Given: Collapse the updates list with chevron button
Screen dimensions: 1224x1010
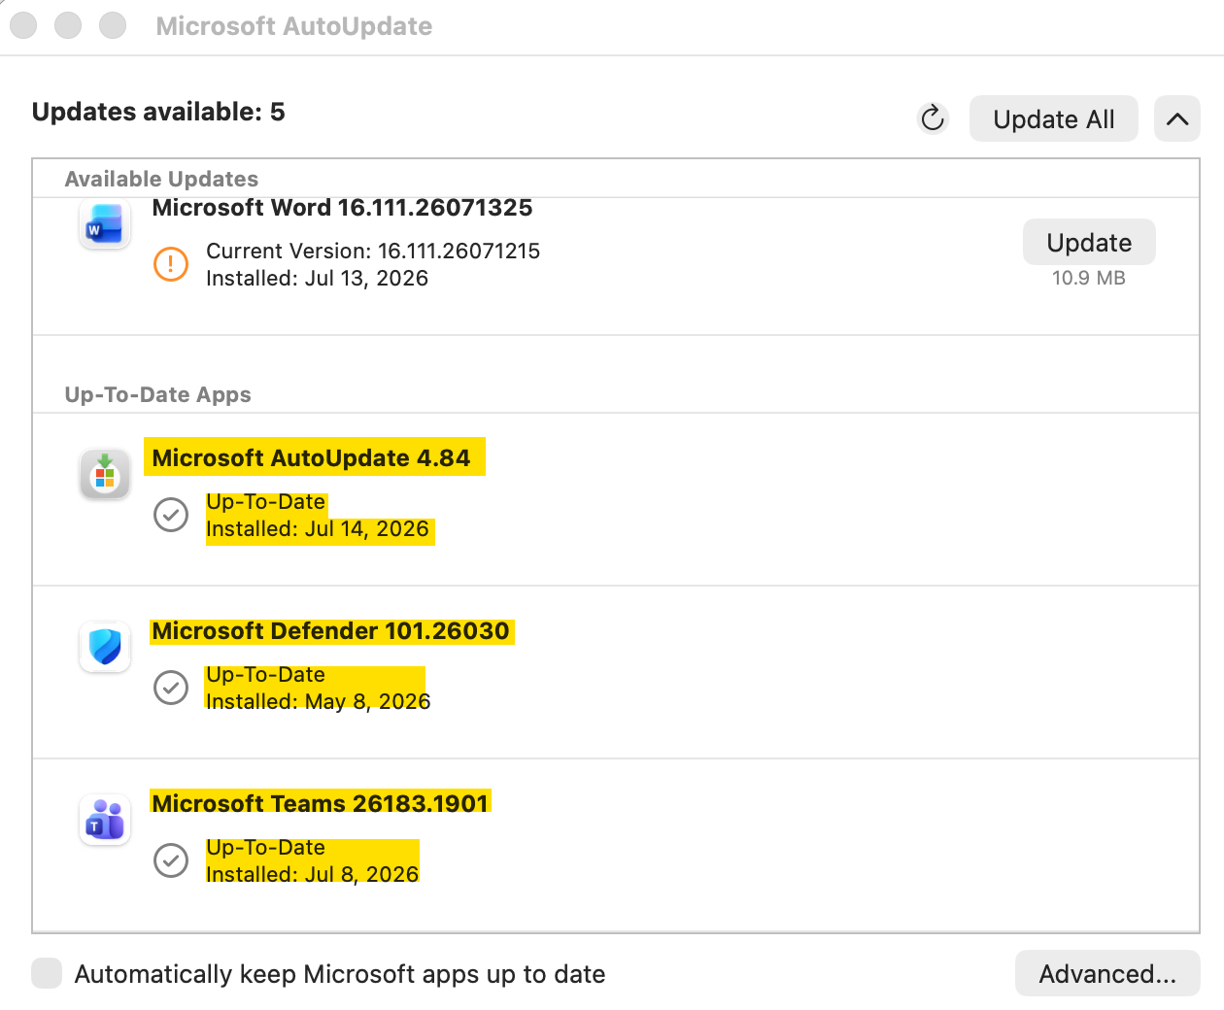Looking at the screenshot, I should click(x=1177, y=118).
